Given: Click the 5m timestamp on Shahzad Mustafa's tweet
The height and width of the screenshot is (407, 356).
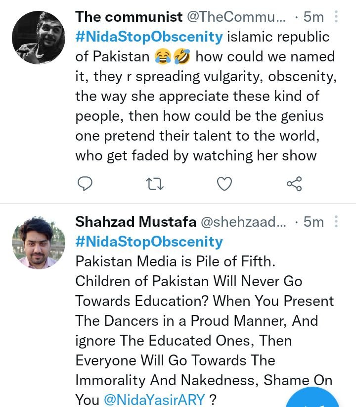Looking at the screenshot, I should click(x=313, y=222).
